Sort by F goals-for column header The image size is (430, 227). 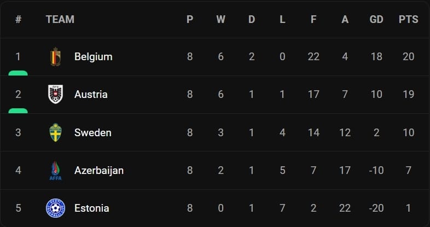[x=313, y=19]
